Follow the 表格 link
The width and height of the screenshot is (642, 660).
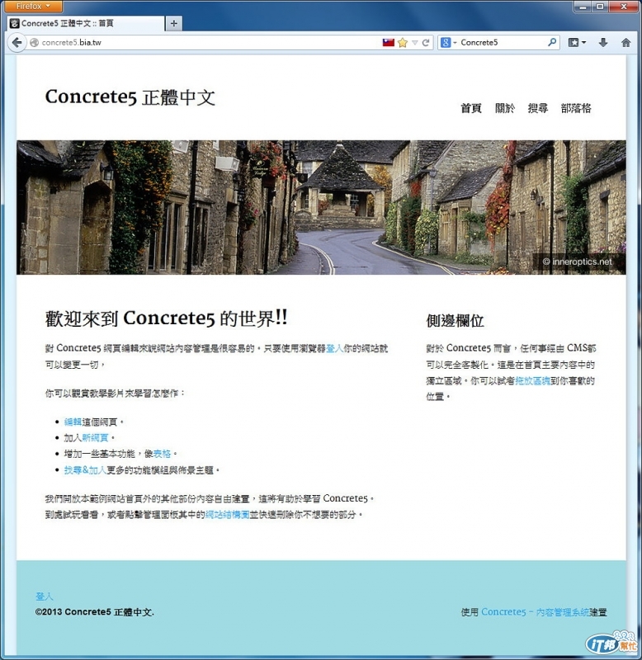point(162,454)
